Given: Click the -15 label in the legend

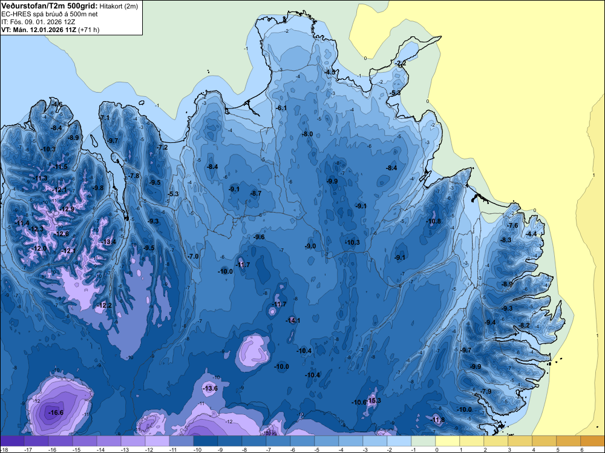Looking at the screenshot, I should coord(76,450).
